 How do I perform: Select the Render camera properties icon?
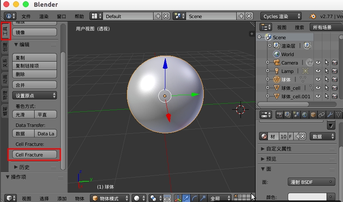point(279,115)
